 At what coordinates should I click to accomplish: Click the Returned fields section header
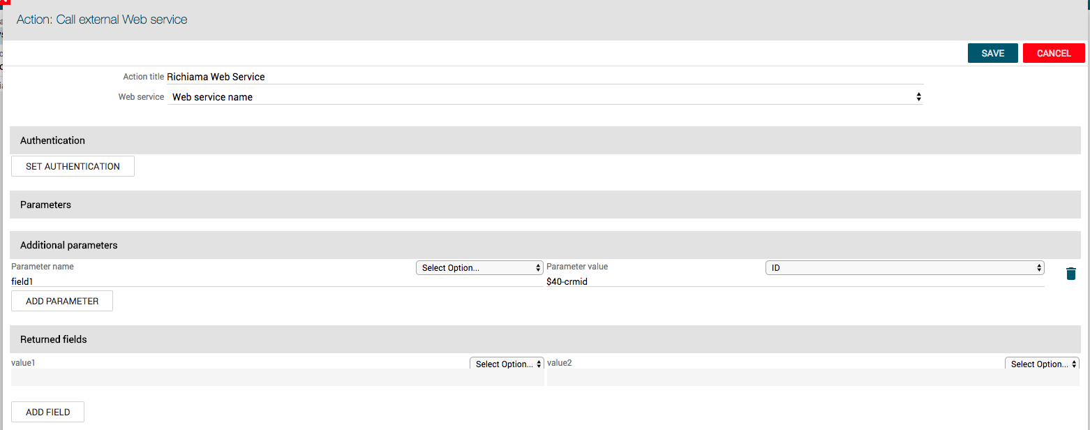coord(545,339)
